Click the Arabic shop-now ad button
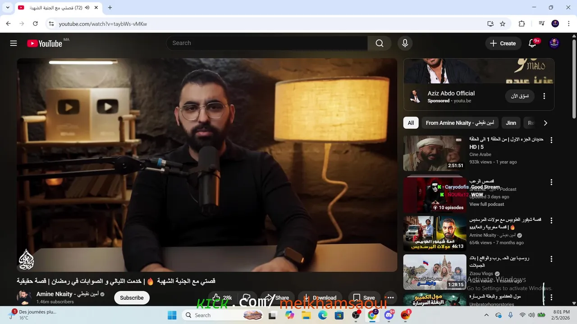The image size is (577, 324). (520, 96)
